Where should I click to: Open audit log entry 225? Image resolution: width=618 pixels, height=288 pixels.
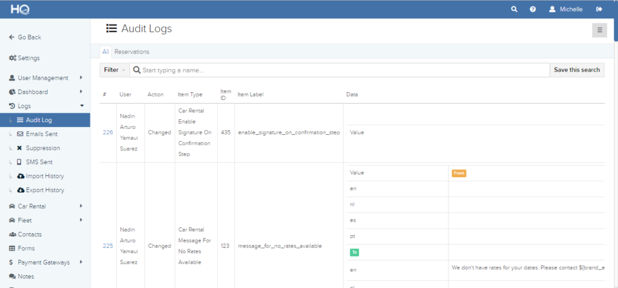[x=107, y=246]
